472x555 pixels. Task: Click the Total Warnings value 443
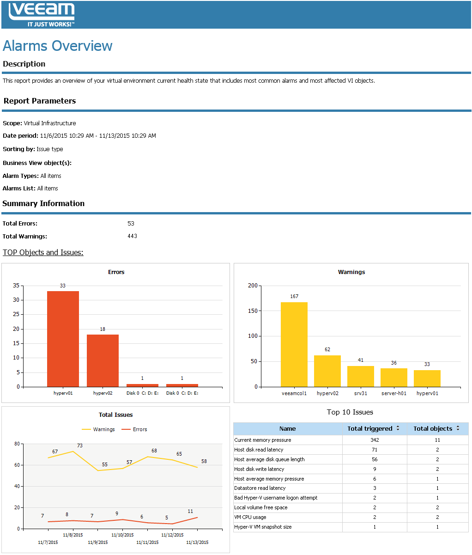pos(132,236)
